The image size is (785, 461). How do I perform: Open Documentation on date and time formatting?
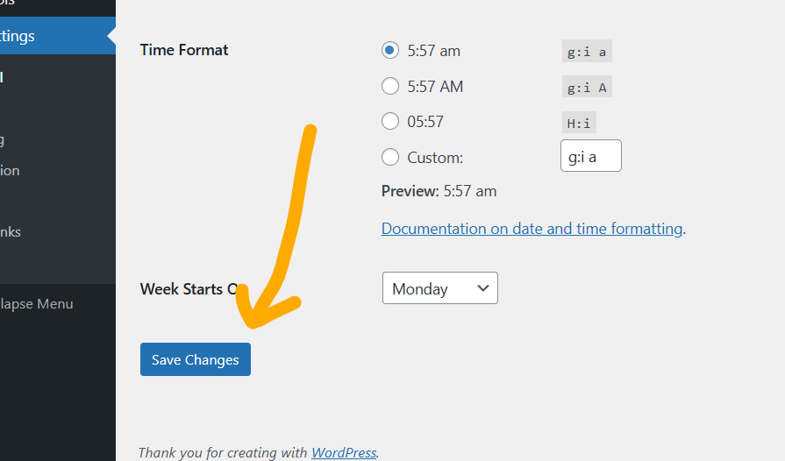532,229
